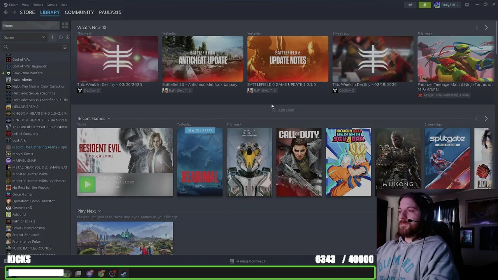Select God of War Ragnarök in the list

(x=30, y=66)
